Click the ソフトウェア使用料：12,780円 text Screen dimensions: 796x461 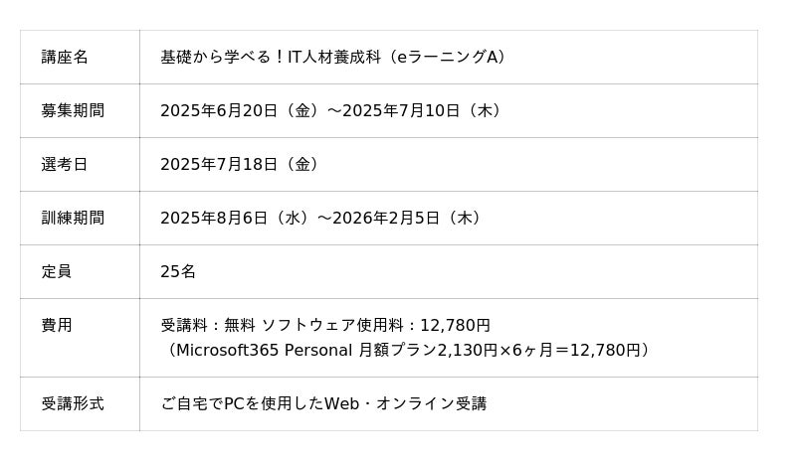click(376, 326)
